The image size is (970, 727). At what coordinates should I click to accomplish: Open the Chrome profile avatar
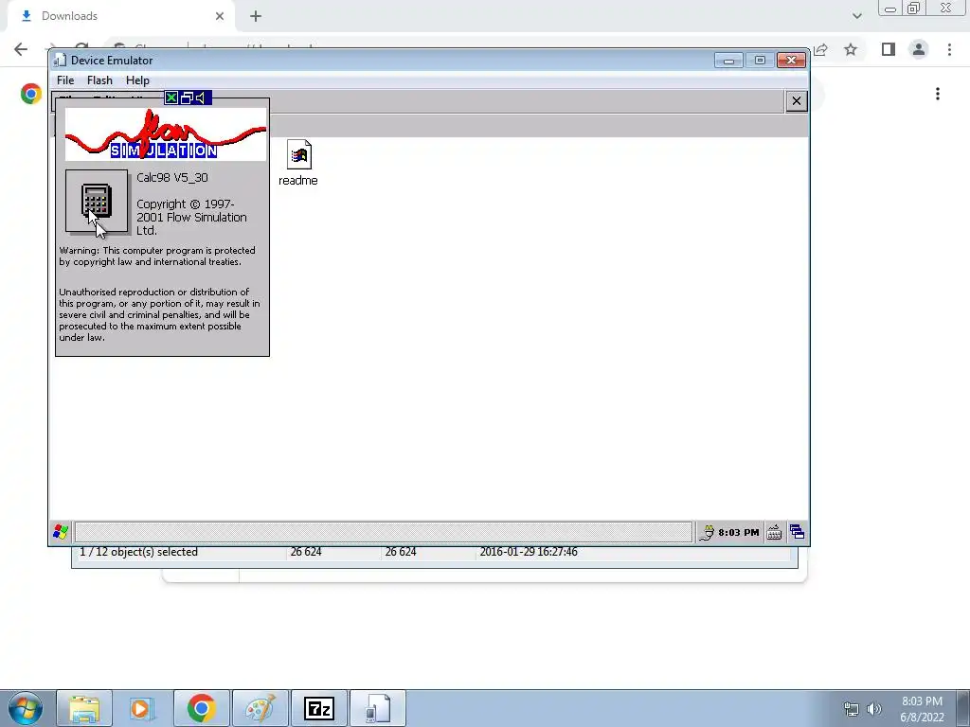[919, 49]
